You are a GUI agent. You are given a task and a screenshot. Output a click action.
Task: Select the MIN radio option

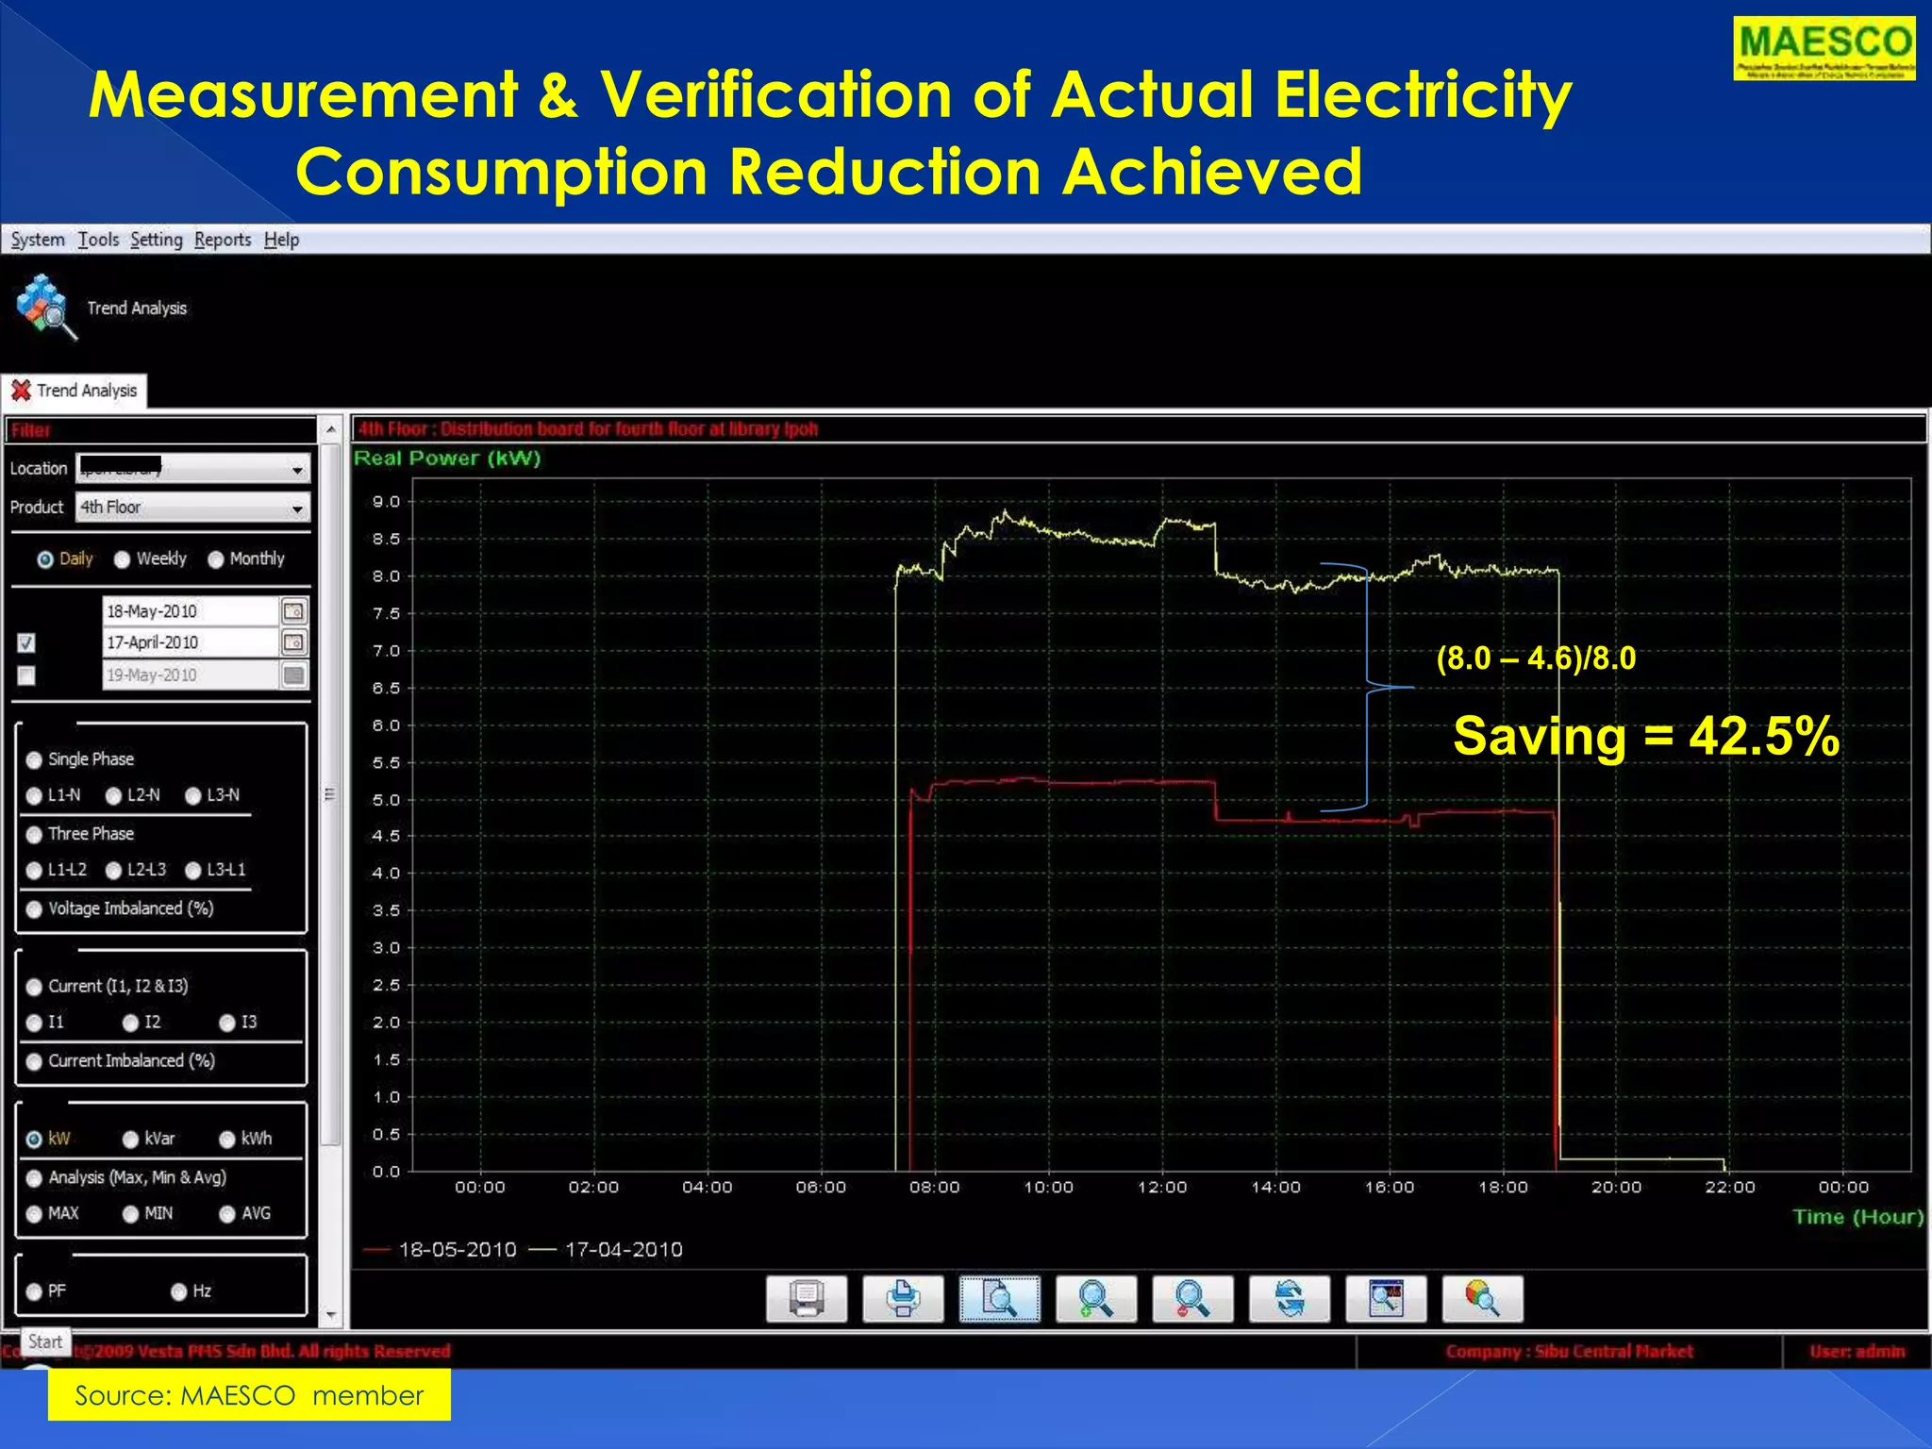[130, 1214]
